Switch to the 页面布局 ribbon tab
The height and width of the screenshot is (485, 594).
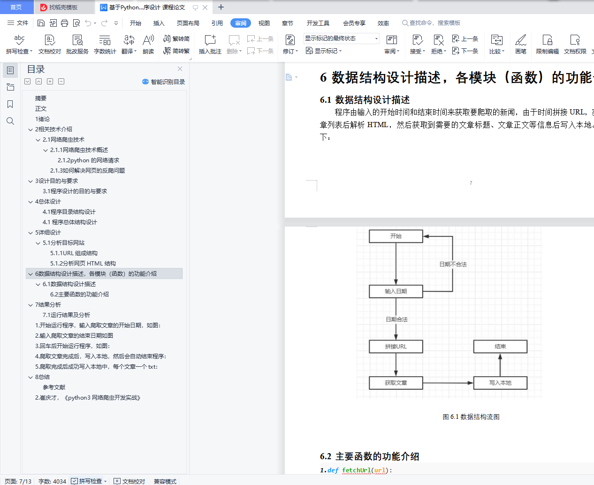click(188, 23)
